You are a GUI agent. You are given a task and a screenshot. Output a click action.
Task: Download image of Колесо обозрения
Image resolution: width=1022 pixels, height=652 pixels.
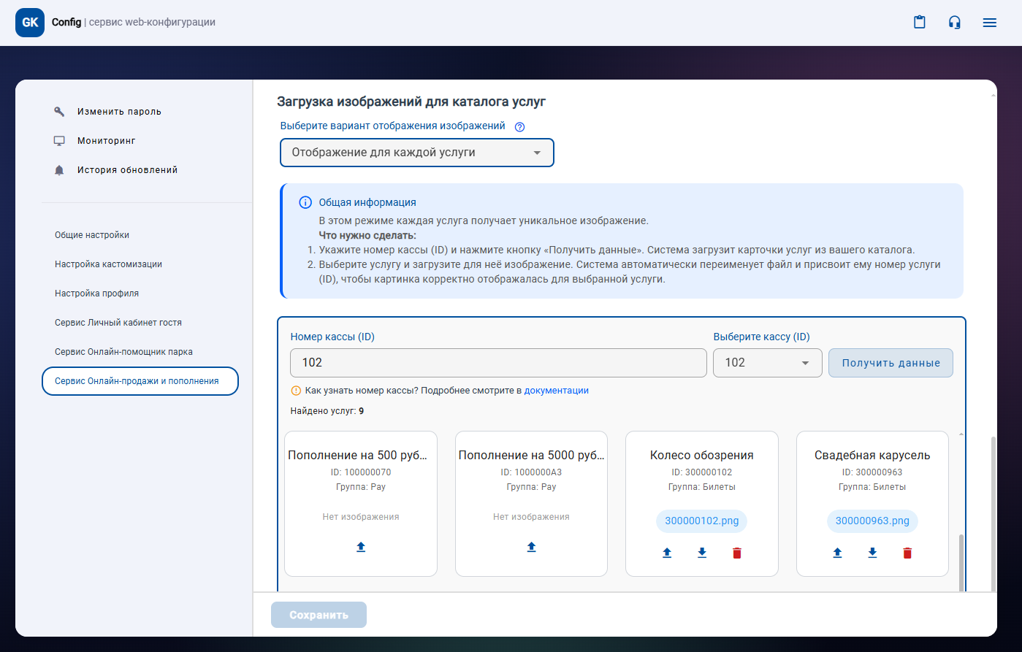click(702, 553)
